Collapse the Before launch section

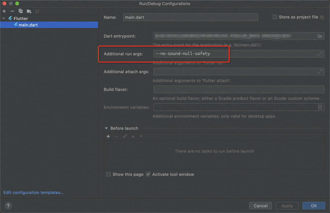(106, 128)
